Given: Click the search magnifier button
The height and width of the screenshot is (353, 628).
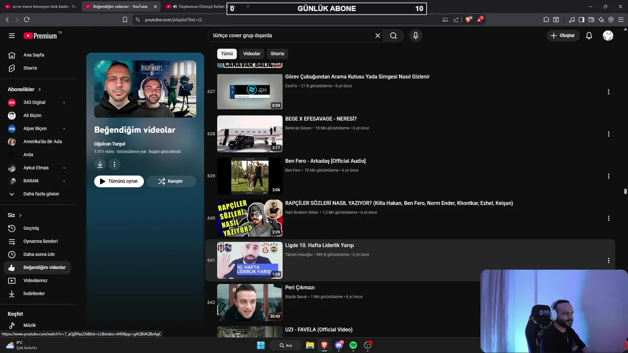Looking at the screenshot, I should [x=393, y=35].
